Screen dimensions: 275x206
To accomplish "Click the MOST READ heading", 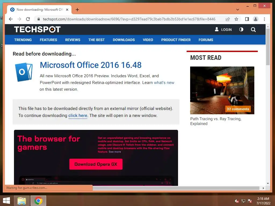I will point(206,58).
